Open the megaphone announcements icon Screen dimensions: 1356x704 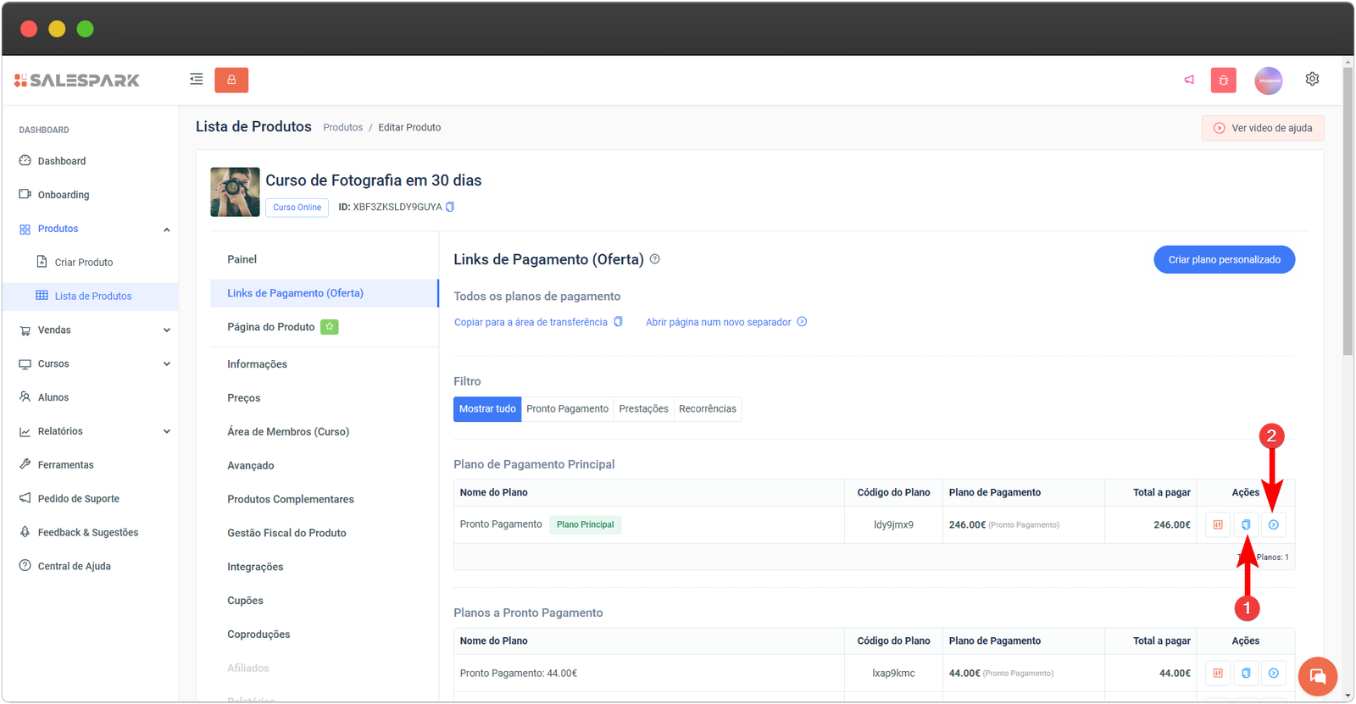1189,80
